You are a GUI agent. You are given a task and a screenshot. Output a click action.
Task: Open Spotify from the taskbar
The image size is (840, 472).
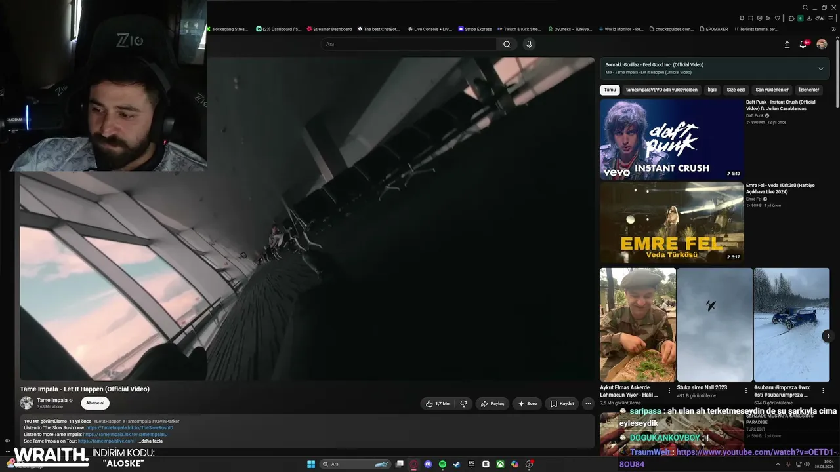pyautogui.click(x=442, y=464)
